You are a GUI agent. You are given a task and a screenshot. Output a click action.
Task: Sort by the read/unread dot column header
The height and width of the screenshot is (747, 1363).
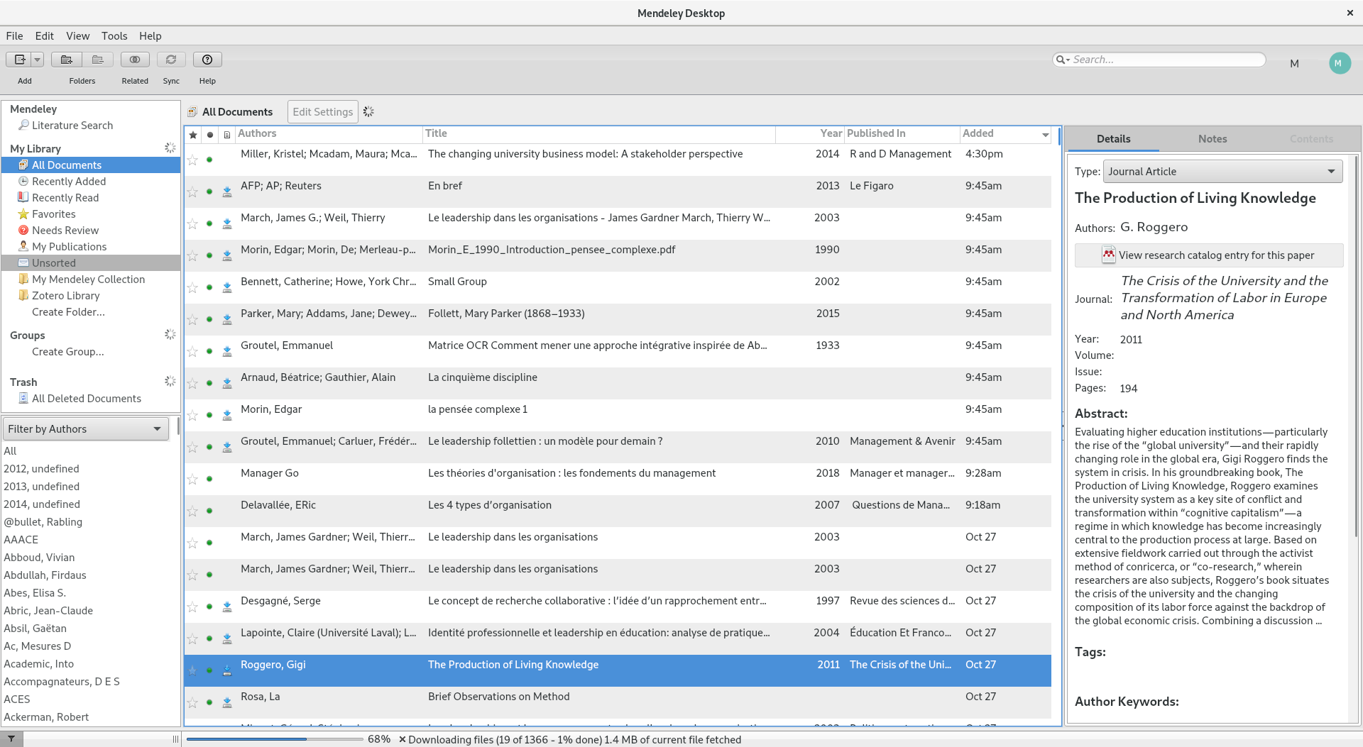(210, 135)
